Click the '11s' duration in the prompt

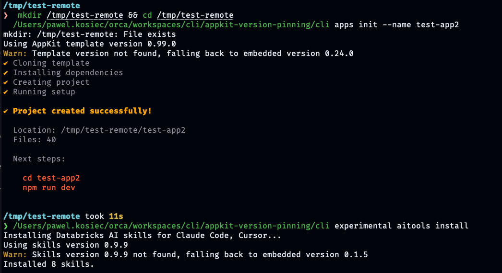tap(116, 216)
